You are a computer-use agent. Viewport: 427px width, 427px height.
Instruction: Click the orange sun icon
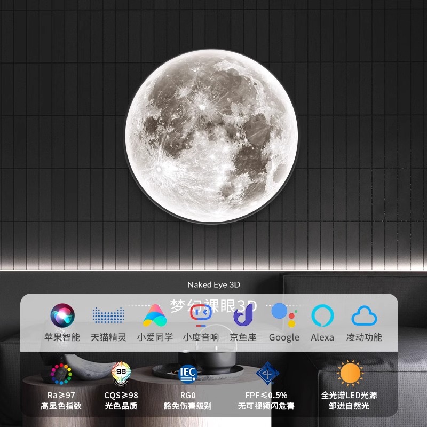(350, 373)
